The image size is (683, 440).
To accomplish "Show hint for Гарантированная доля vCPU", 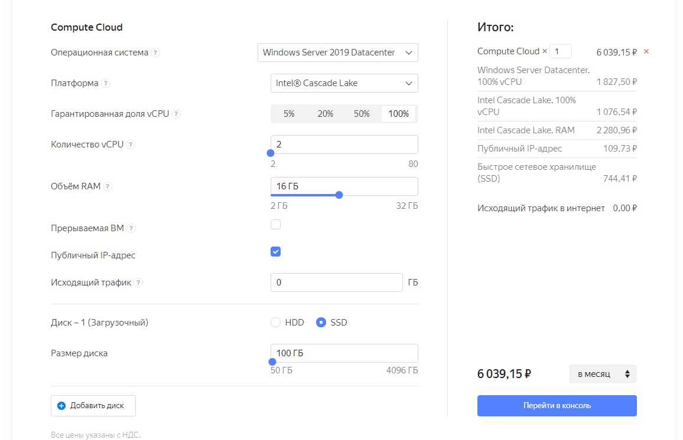I will [176, 114].
